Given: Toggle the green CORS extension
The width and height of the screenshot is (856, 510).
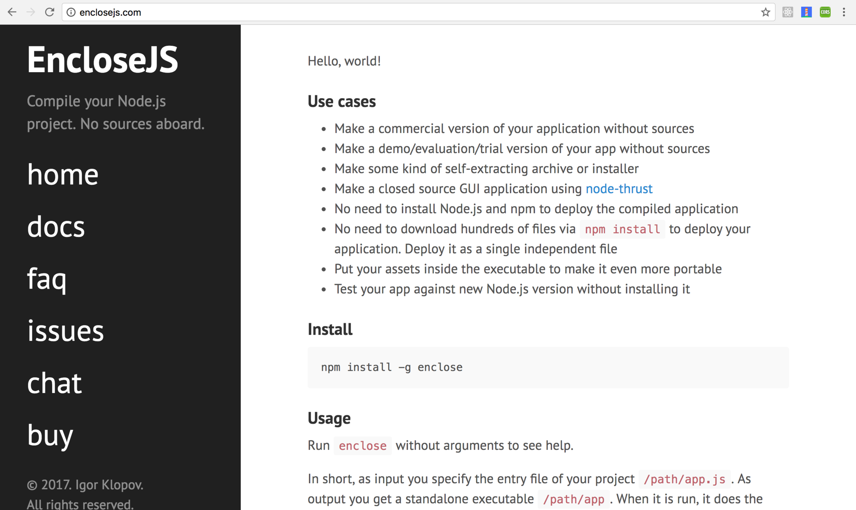Looking at the screenshot, I should [x=825, y=12].
